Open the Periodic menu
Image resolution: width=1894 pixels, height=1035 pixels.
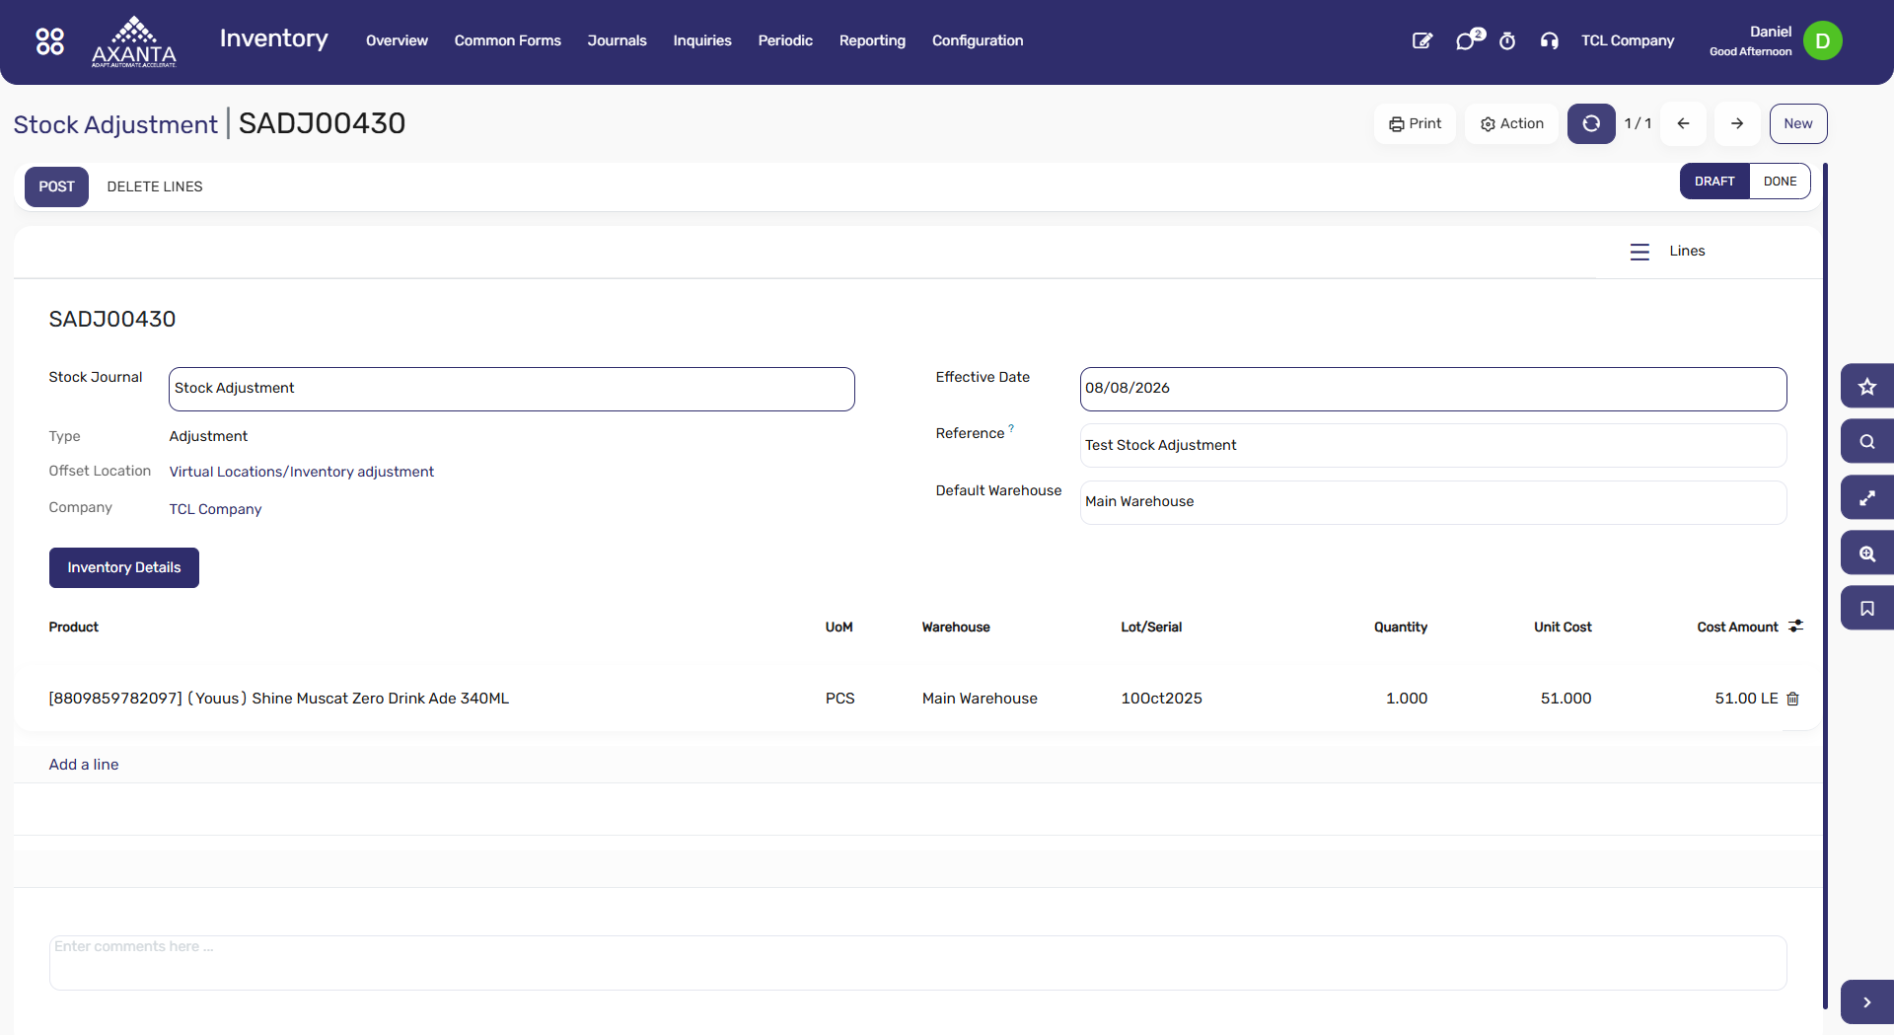coord(785,40)
